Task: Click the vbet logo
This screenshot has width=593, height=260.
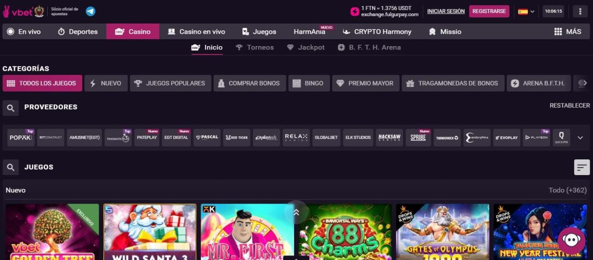Action: tap(18, 12)
